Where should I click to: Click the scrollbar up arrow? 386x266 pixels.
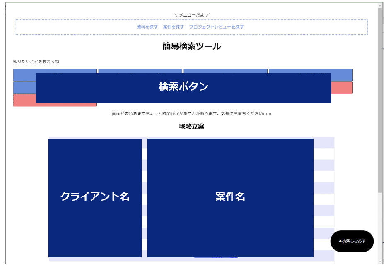click(380, 5)
